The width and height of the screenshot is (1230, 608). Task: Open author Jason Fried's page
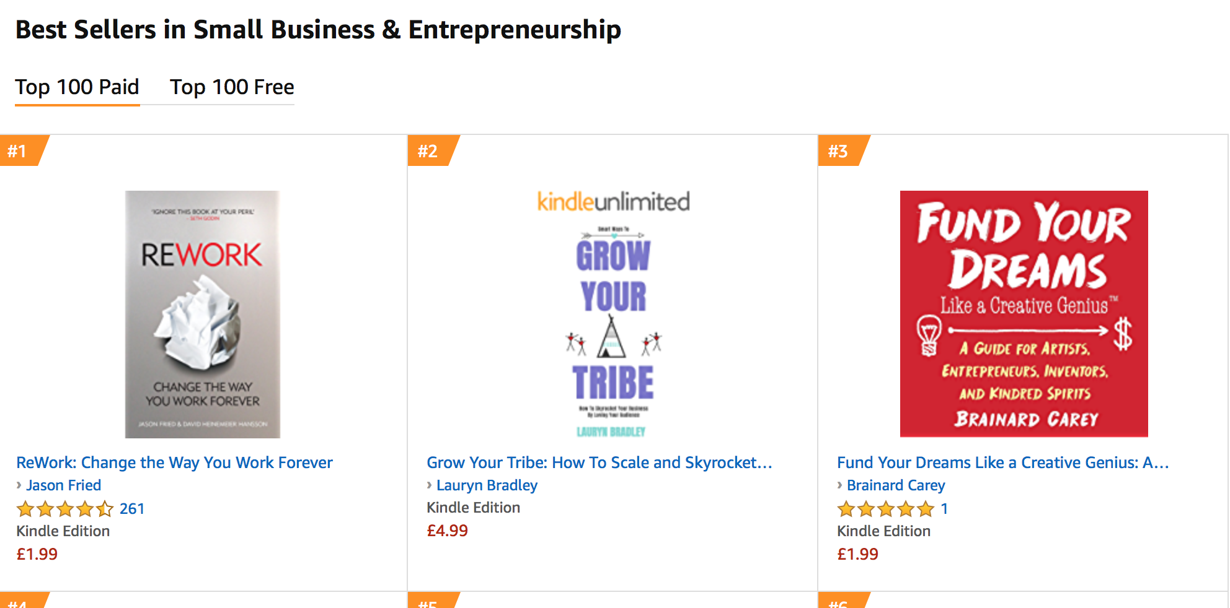pos(64,485)
